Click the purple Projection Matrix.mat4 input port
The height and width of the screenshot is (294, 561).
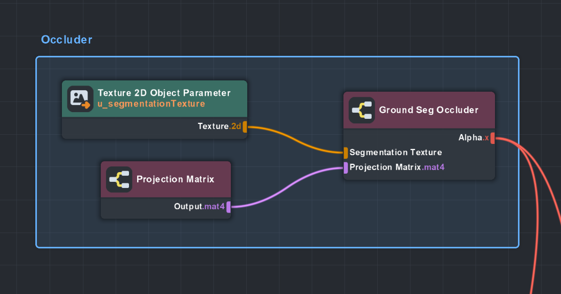click(346, 167)
